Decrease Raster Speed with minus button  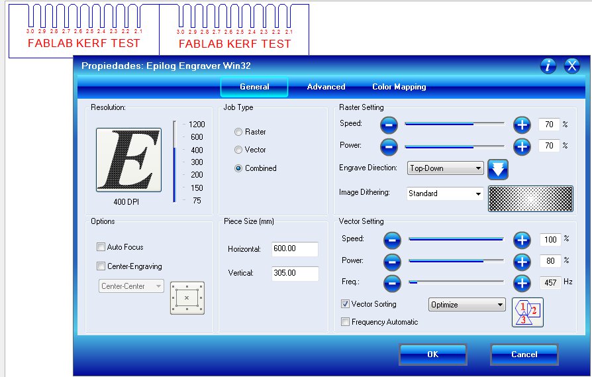pos(389,125)
